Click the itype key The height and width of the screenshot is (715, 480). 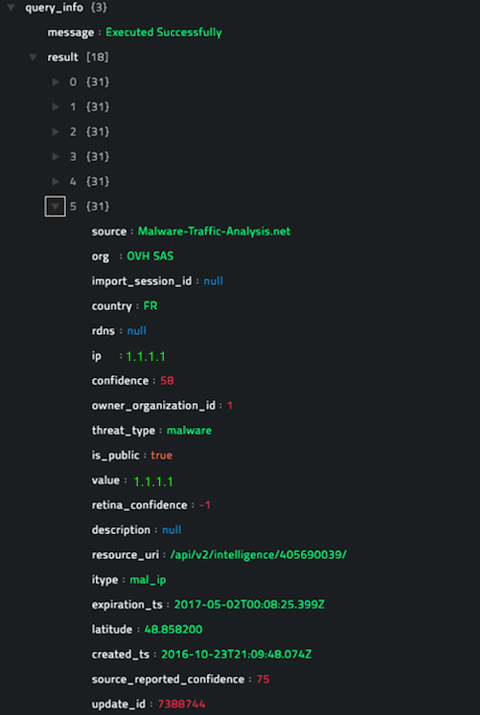(105, 580)
